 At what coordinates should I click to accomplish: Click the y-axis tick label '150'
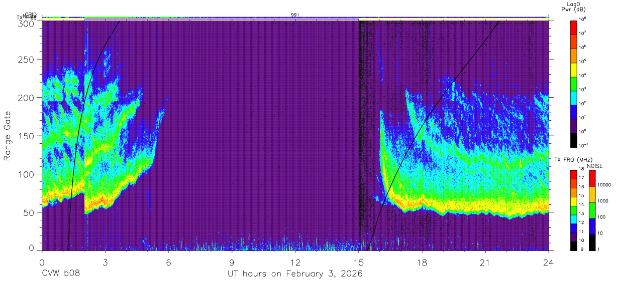27,136
